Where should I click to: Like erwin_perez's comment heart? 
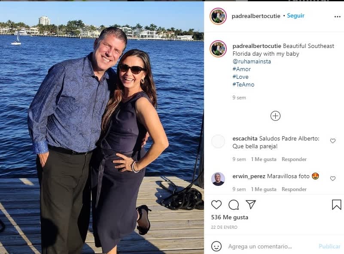[x=333, y=178]
